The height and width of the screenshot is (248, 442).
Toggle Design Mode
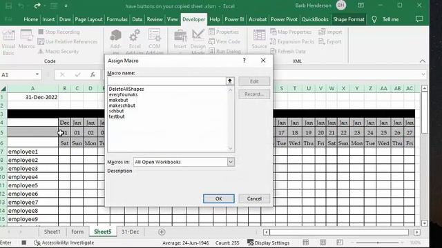(x=198, y=41)
